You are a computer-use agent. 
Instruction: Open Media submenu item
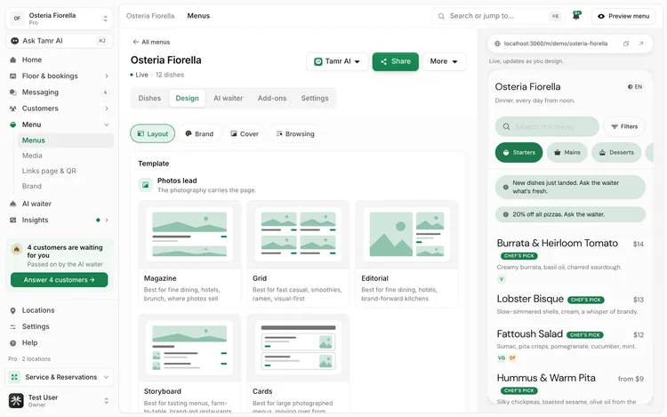(x=66, y=156)
